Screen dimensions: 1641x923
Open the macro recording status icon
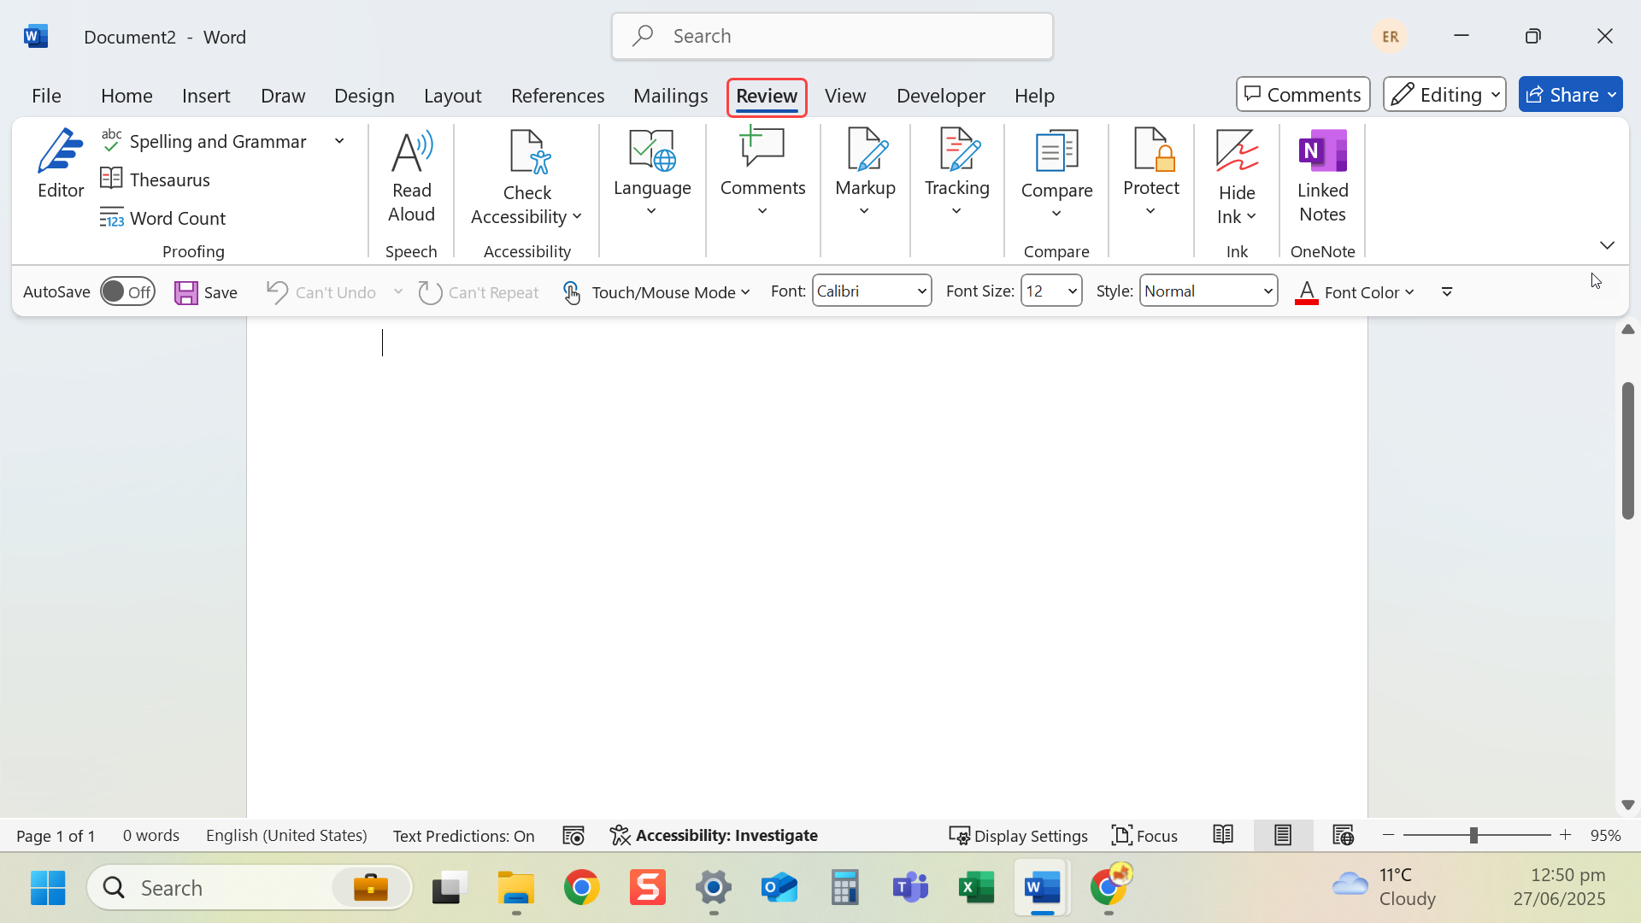coord(573,835)
